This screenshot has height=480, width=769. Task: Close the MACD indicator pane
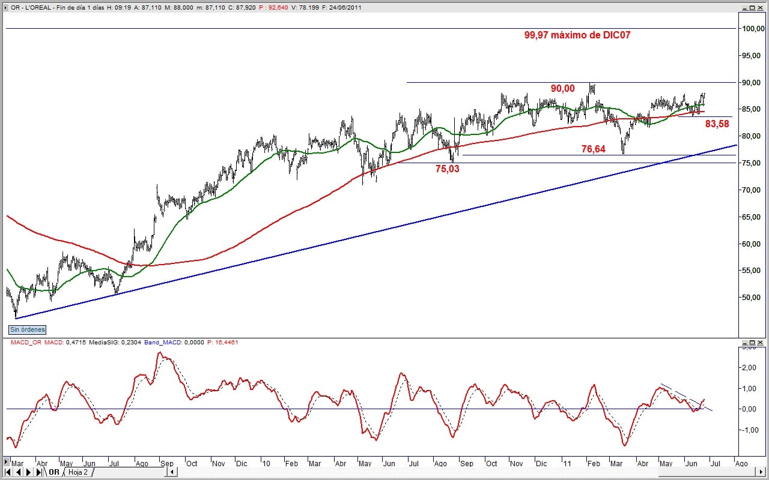pos(761,342)
